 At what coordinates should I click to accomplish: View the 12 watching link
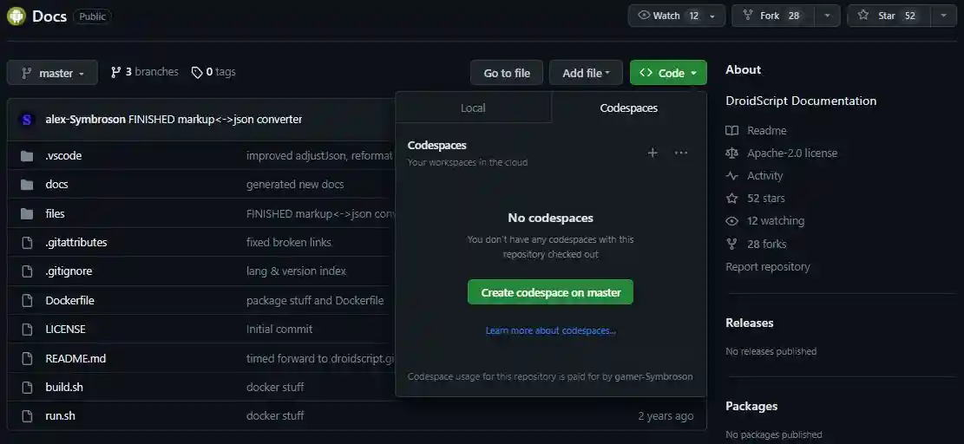click(x=775, y=221)
